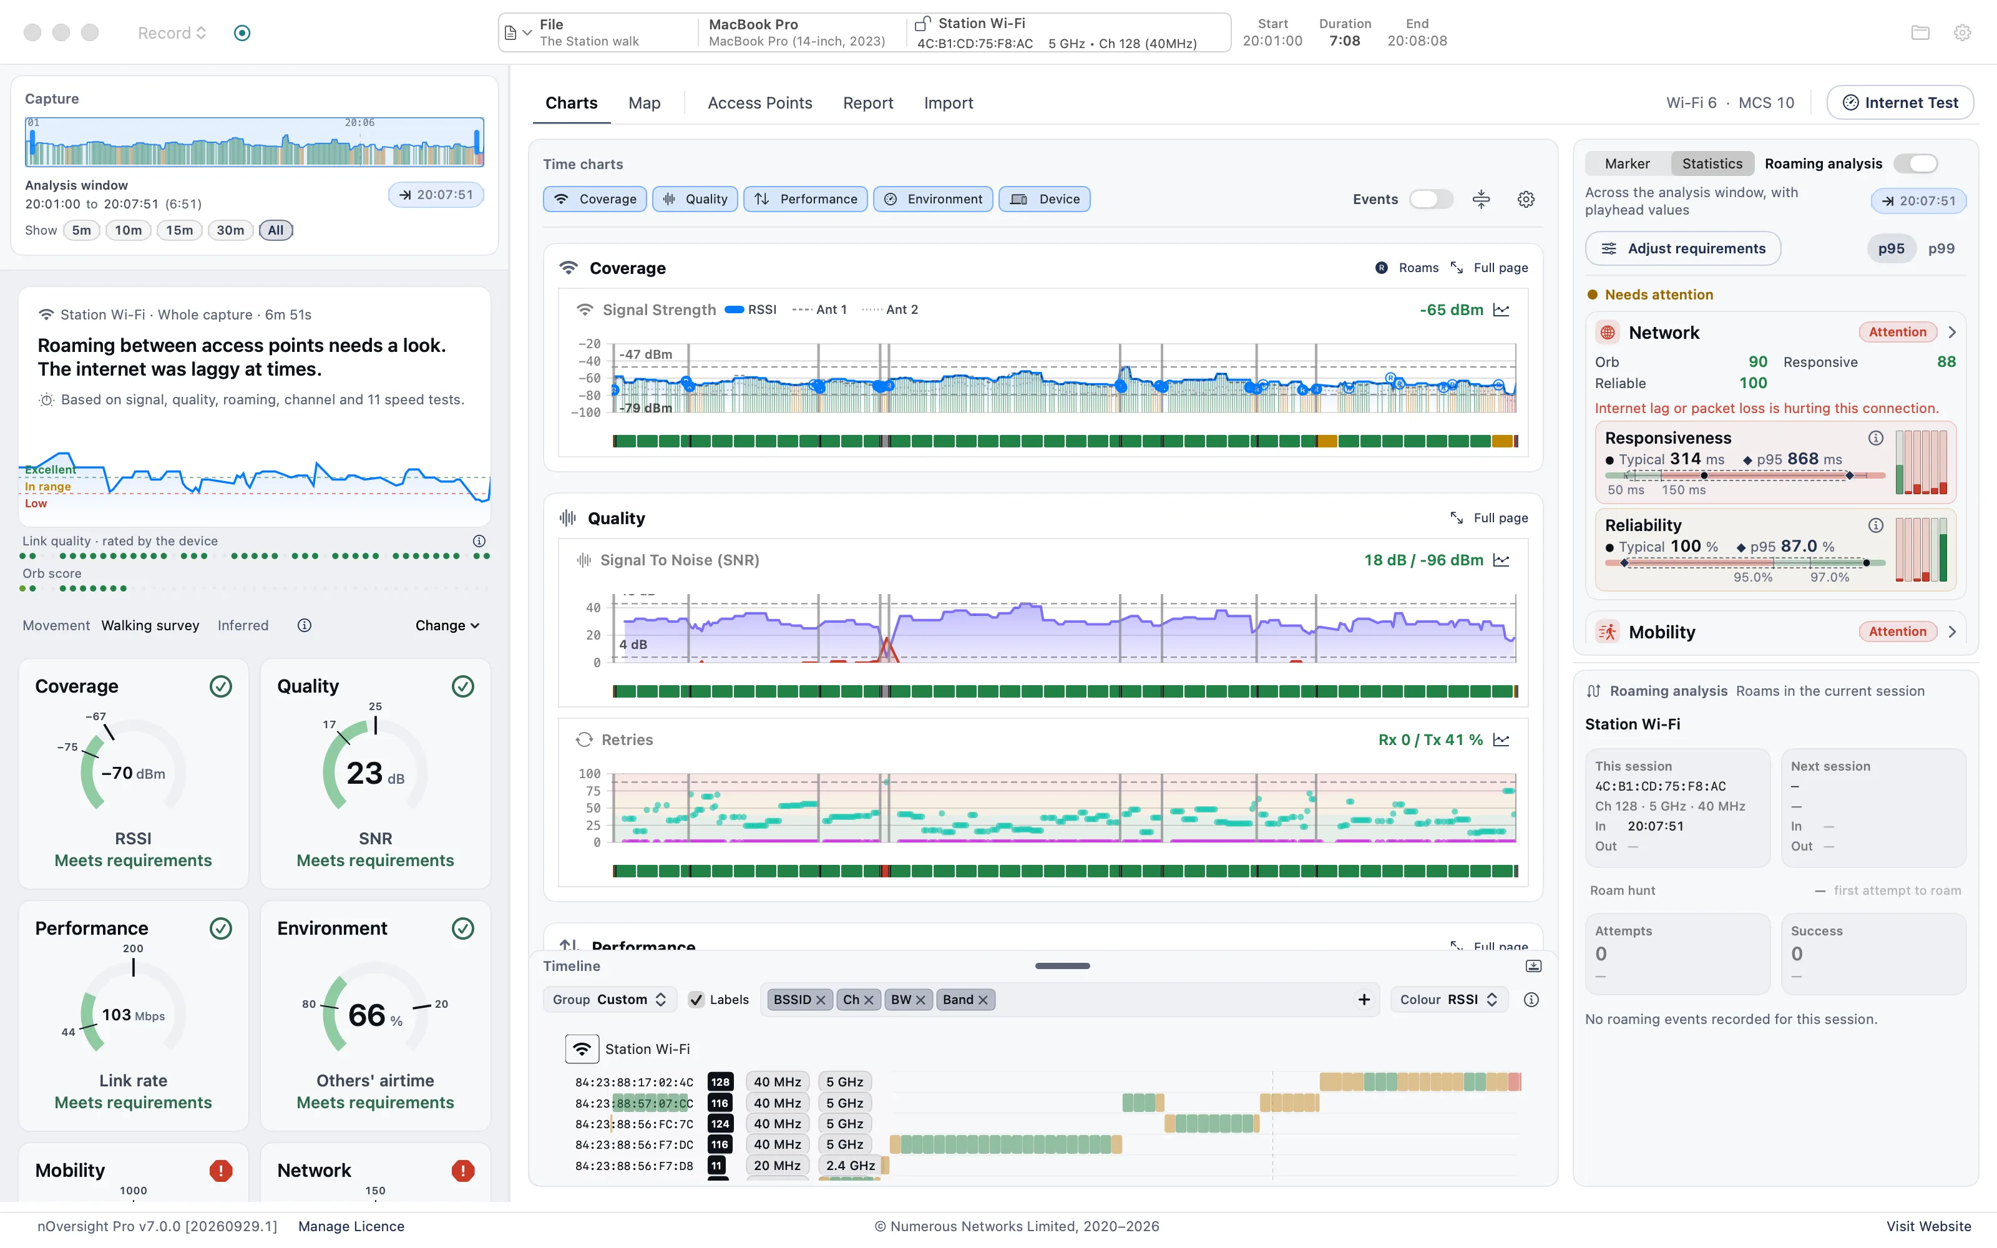
Task: Remove the Band label tag
Action: coord(983,1000)
